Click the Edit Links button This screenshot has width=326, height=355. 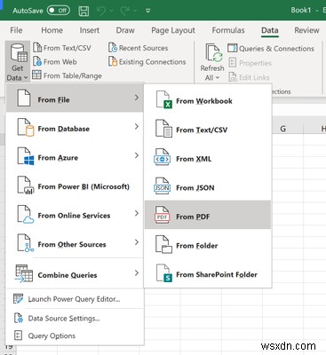249,77
